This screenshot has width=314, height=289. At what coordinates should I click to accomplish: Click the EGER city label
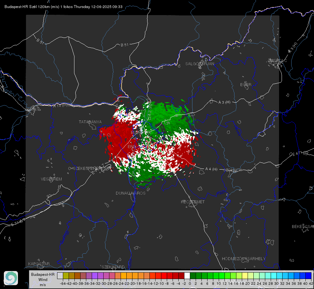pyautogui.click(x=246, y=85)
